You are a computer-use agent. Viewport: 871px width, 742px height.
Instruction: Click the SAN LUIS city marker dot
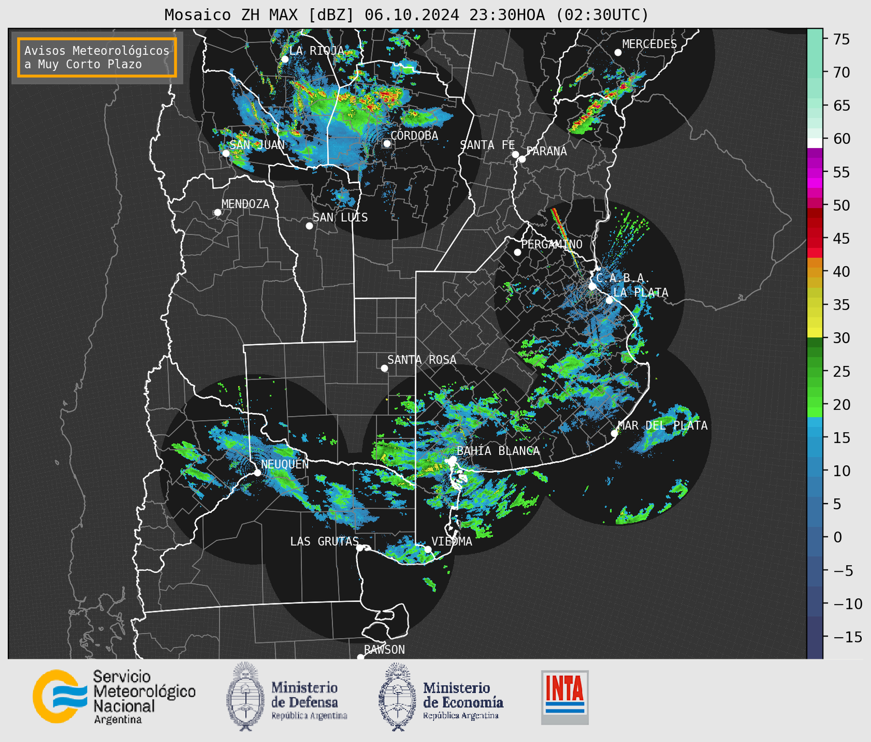tap(309, 226)
